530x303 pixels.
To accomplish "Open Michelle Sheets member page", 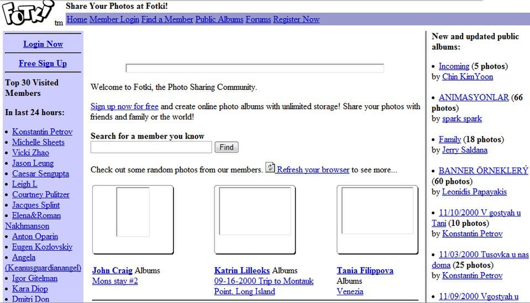I will coord(38,142).
